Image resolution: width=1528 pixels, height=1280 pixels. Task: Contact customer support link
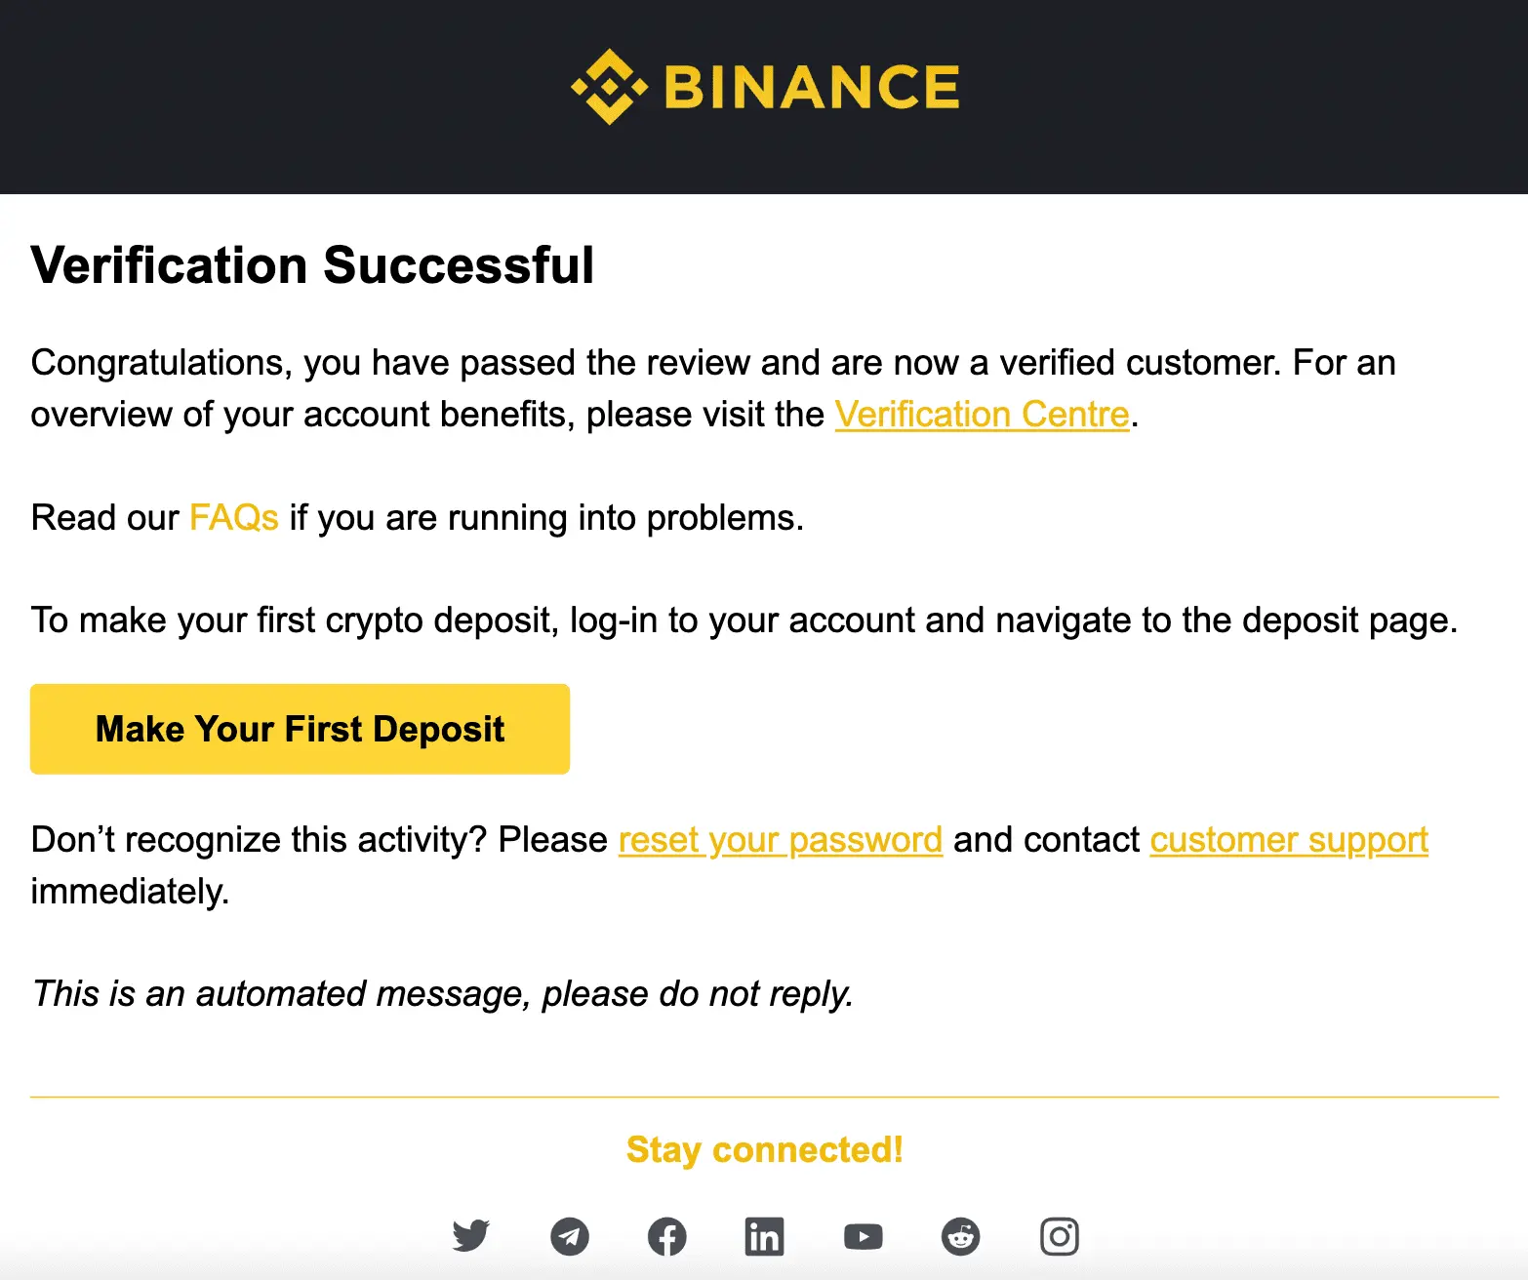click(x=1289, y=840)
